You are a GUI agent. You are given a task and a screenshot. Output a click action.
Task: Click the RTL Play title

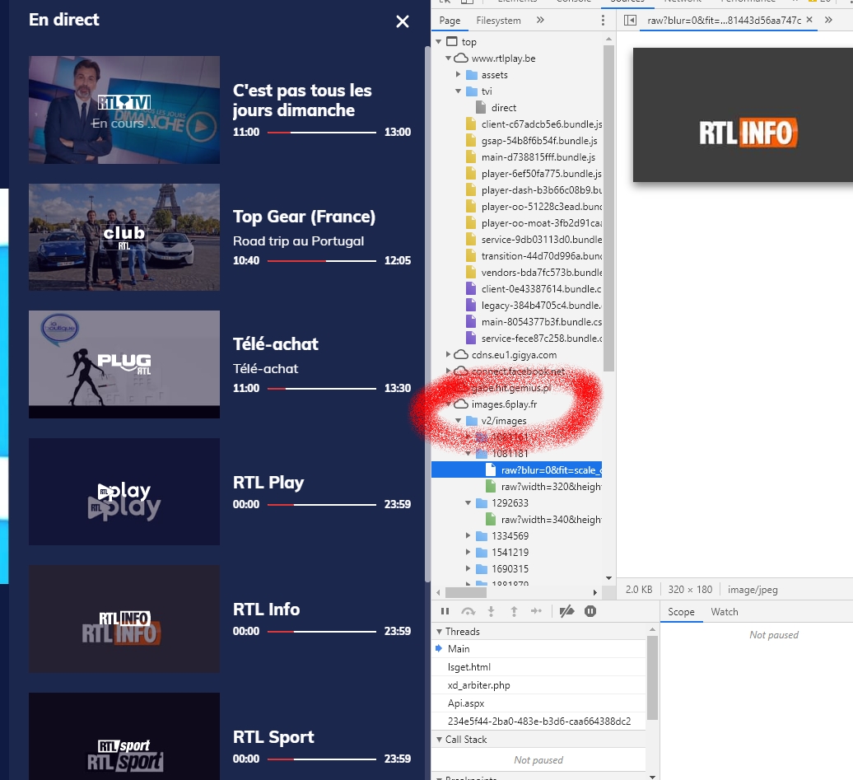pyautogui.click(x=268, y=483)
